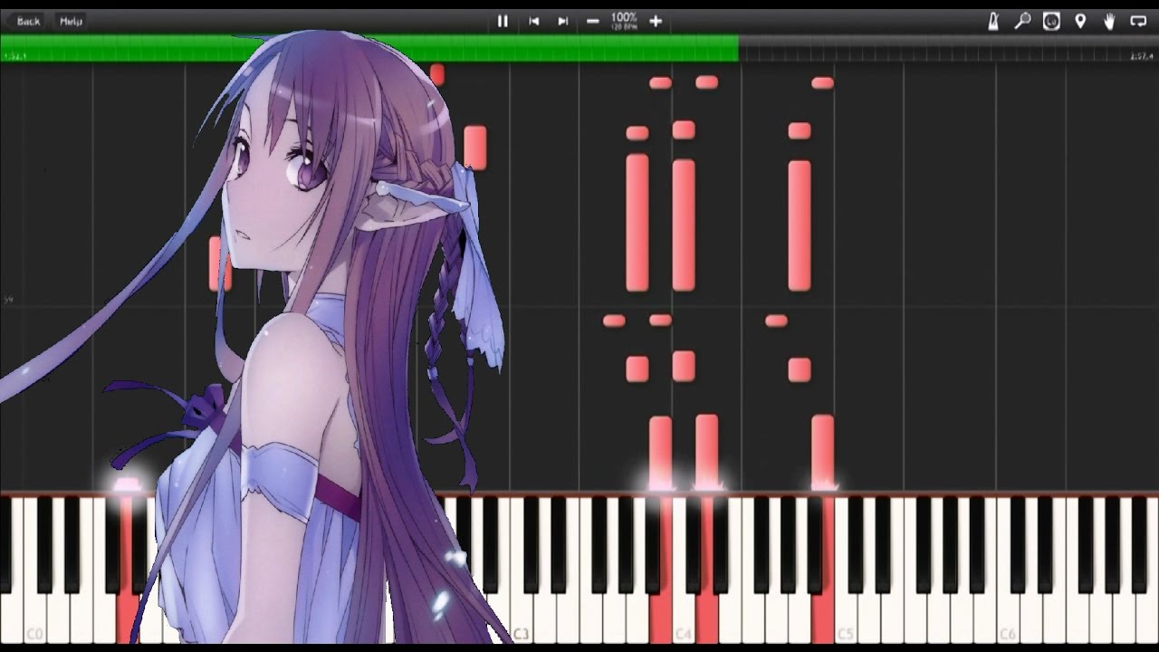Click the 100% speed indicator
The height and width of the screenshot is (652, 1159).
coord(624,20)
